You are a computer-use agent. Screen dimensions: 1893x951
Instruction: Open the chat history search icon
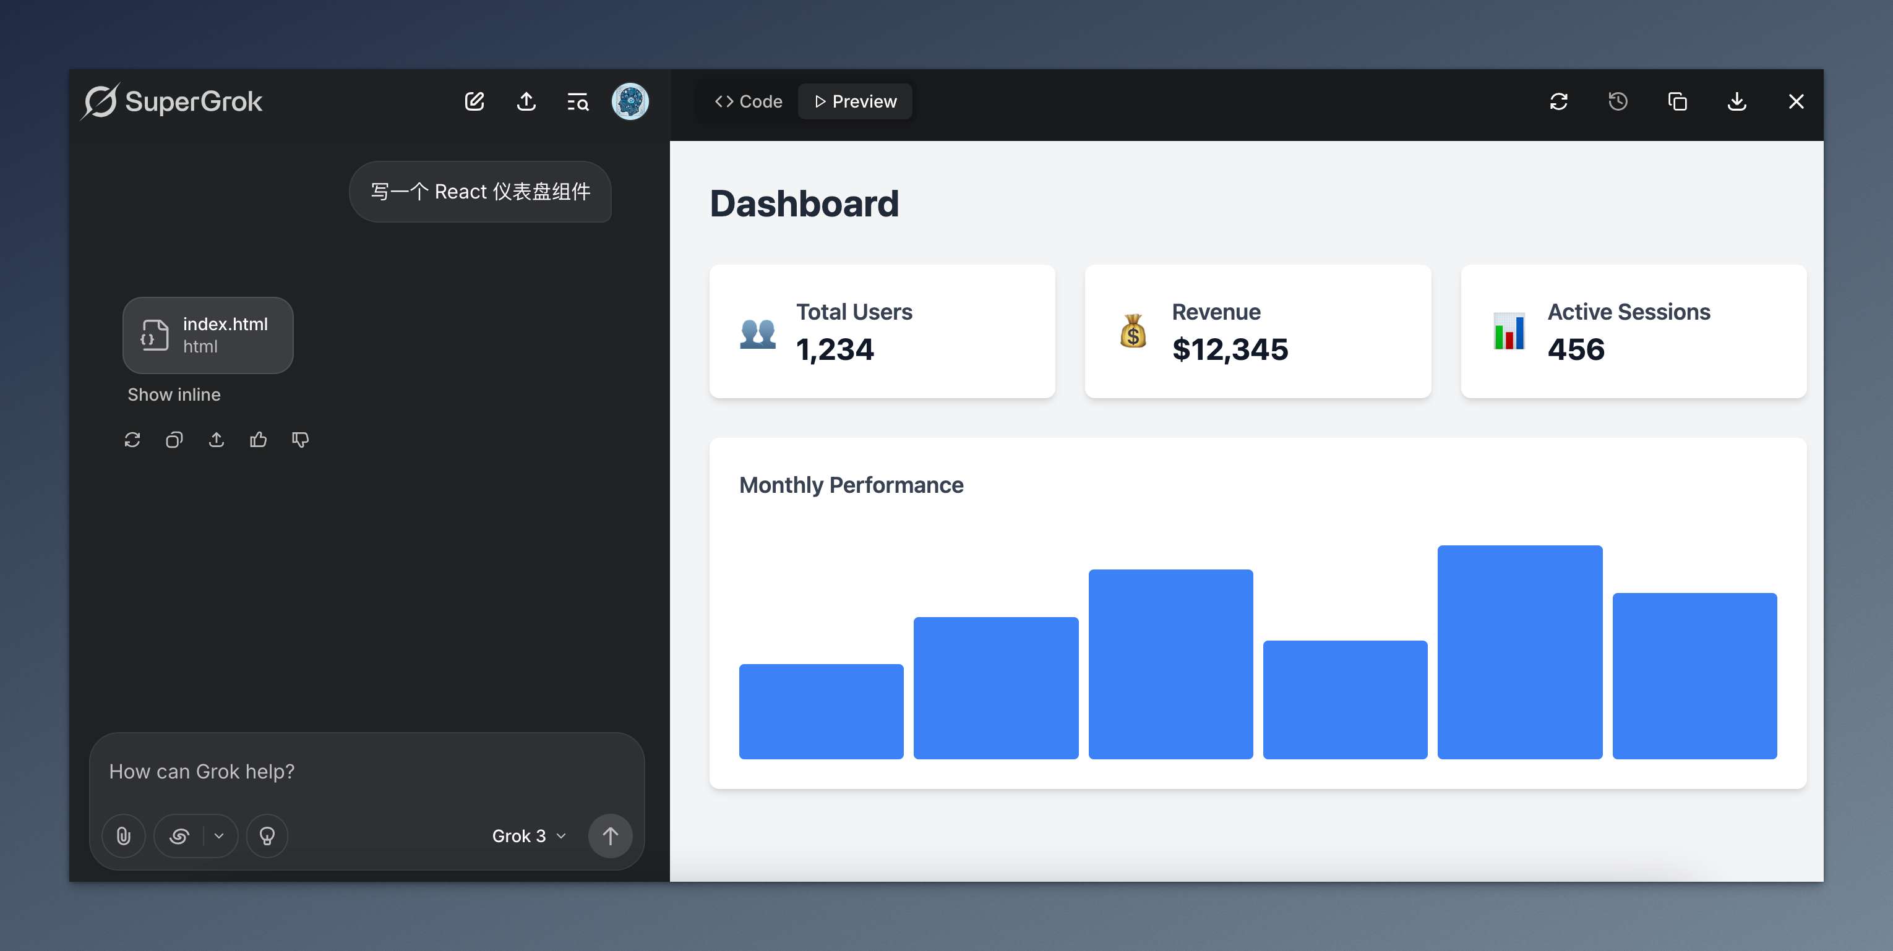pos(578,101)
